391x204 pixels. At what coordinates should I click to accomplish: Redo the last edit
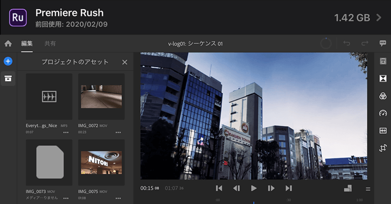pos(365,43)
